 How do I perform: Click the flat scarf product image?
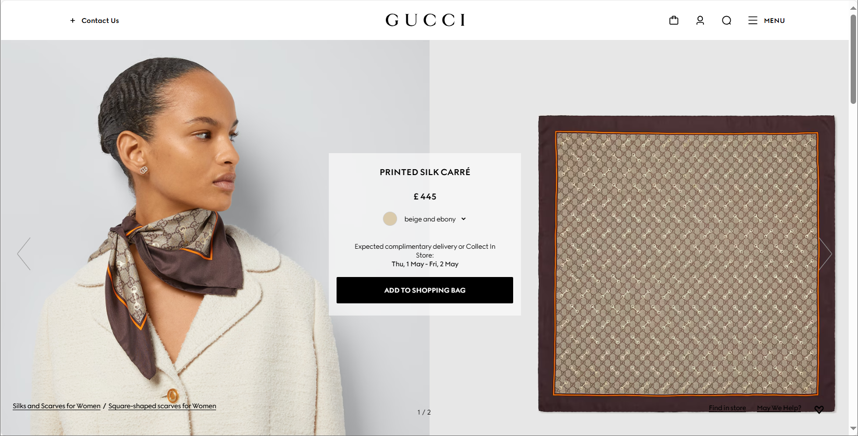686,263
